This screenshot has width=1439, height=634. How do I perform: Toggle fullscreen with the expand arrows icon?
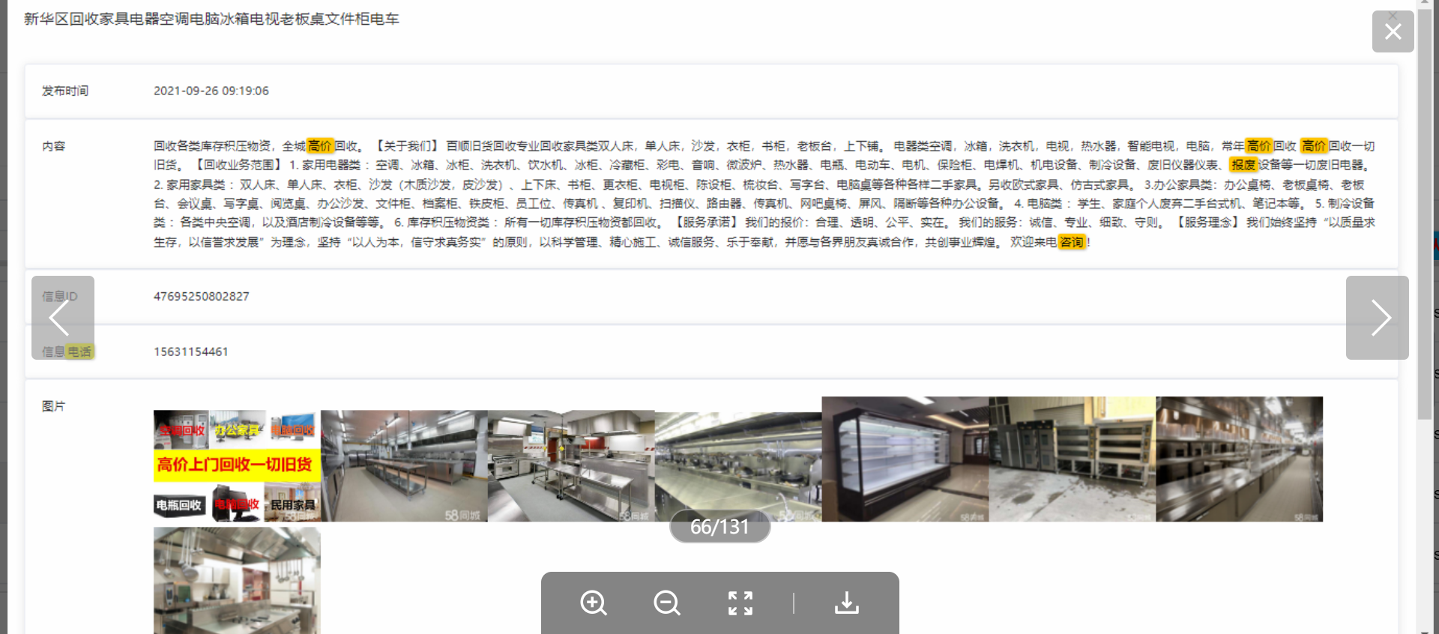coord(740,603)
